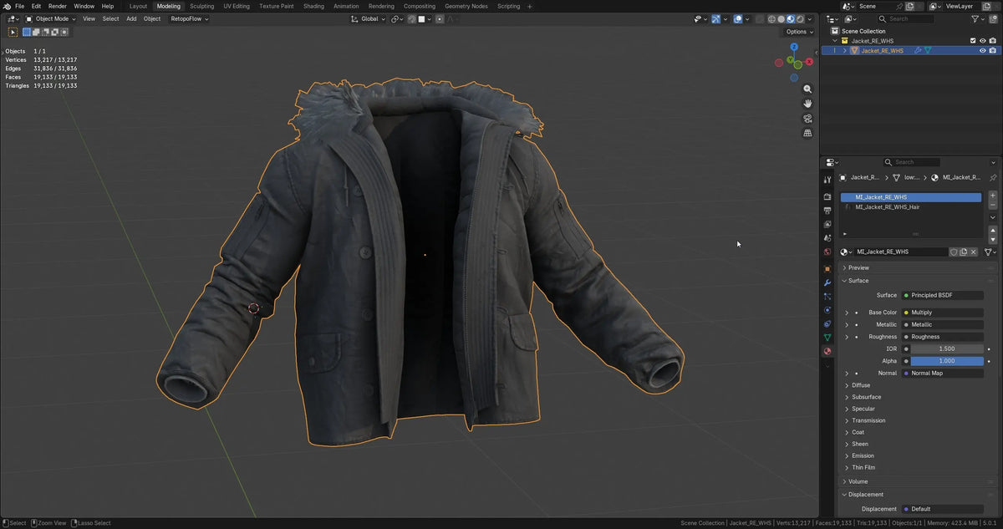Disable Jacket_RE_WHS object in renders camera icon

(993, 50)
